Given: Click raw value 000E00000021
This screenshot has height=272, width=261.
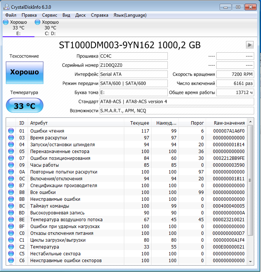Looking at the screenshot, I should (229, 247).
